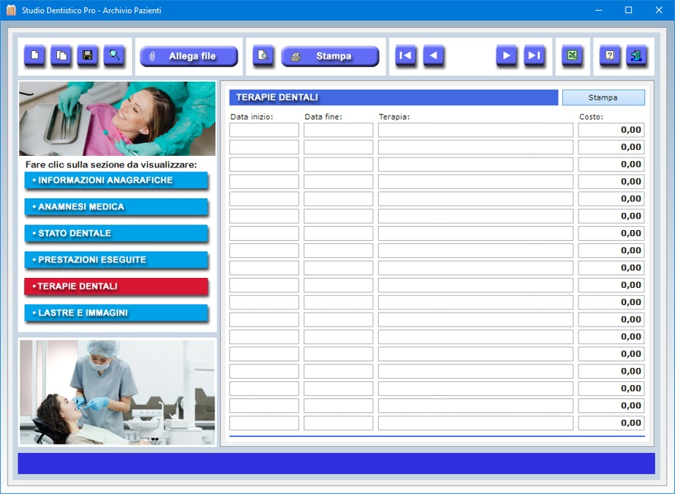
Task: Save record with floppy disk icon
Action: (x=87, y=56)
